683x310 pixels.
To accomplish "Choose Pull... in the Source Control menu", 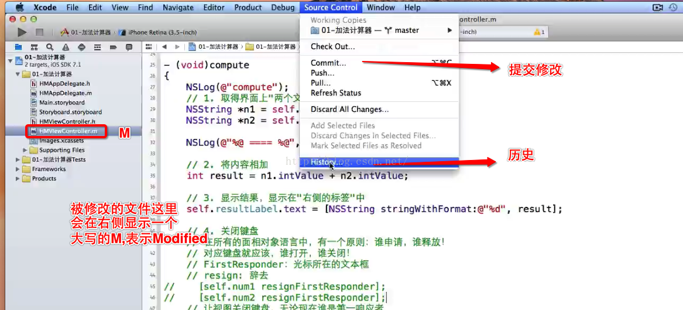I will point(379,83).
